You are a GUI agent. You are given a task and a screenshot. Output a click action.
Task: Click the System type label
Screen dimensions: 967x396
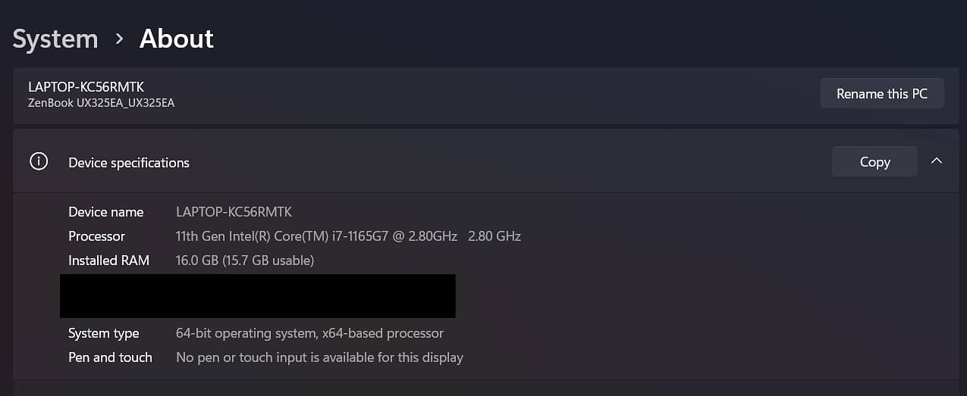(103, 333)
